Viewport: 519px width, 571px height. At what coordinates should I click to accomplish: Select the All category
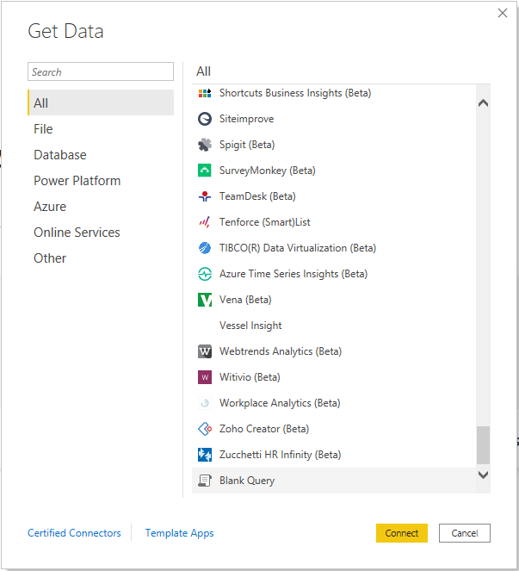(101, 102)
